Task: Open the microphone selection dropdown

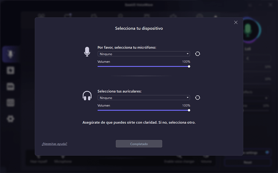Action: tap(143, 54)
